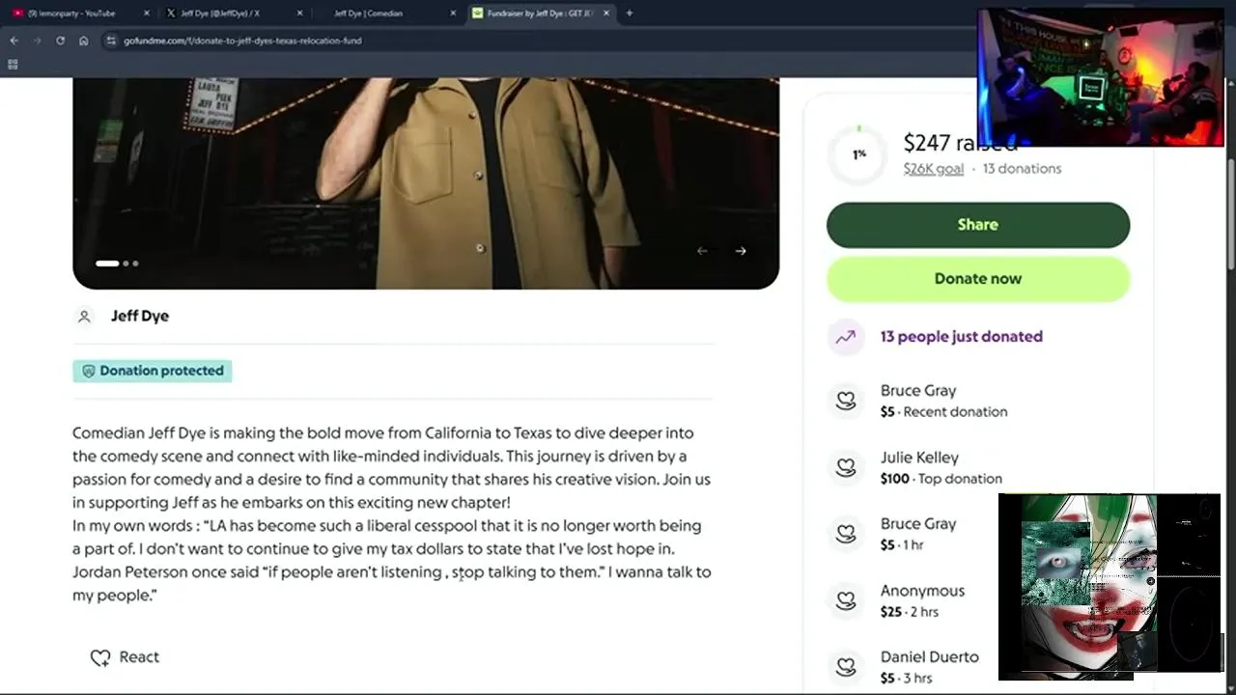Open the $26K goal link
Image resolution: width=1236 pixels, height=695 pixels.
[933, 169]
